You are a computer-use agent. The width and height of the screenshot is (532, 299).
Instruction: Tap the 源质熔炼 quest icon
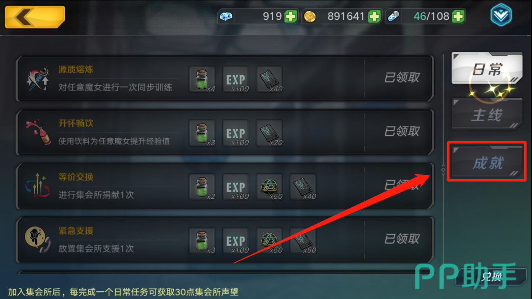pos(38,79)
